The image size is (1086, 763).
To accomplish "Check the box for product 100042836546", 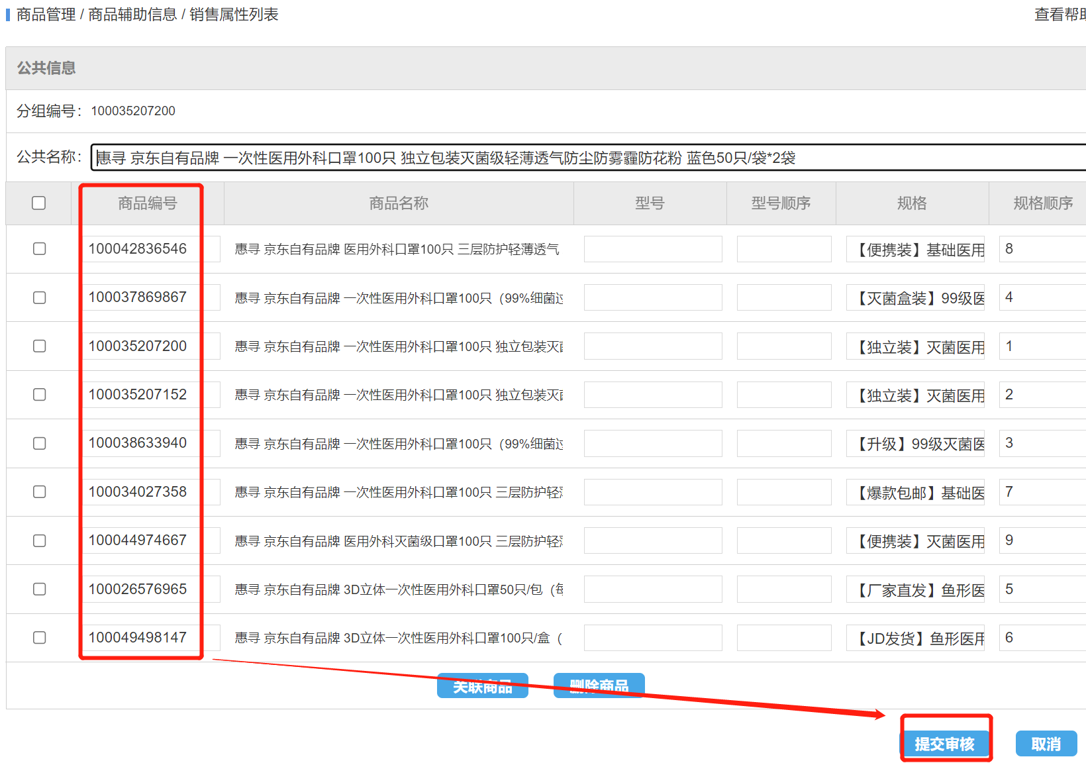I will coord(40,249).
